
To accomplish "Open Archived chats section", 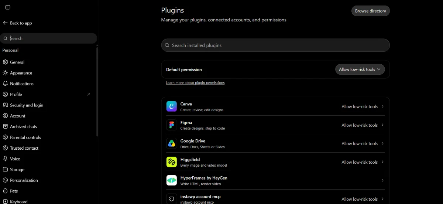I will coord(48,126).
